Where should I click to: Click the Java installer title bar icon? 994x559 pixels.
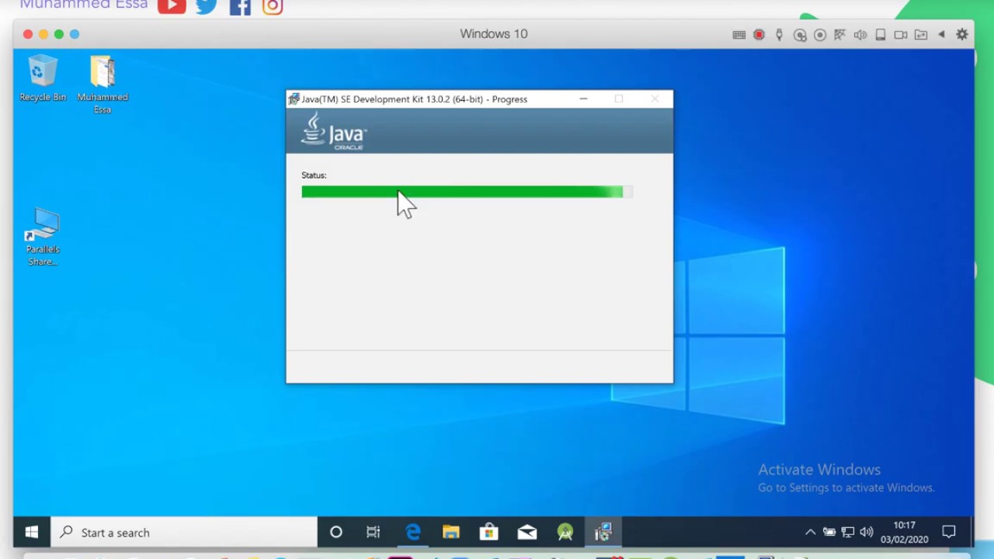[294, 99]
